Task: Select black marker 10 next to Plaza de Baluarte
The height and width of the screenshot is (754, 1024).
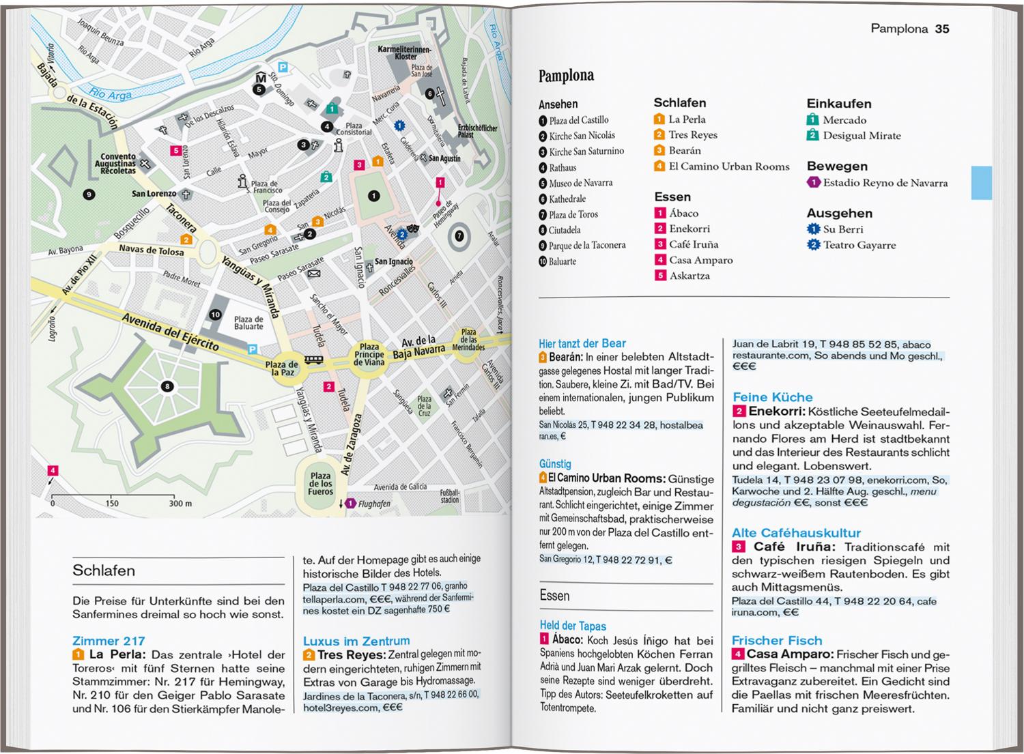Action: click(x=215, y=315)
